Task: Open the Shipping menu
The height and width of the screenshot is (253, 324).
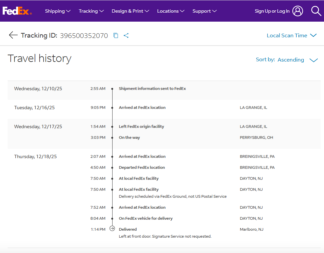Action: 58,11
